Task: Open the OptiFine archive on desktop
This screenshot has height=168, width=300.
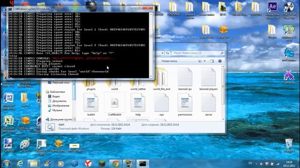Action: point(25,123)
